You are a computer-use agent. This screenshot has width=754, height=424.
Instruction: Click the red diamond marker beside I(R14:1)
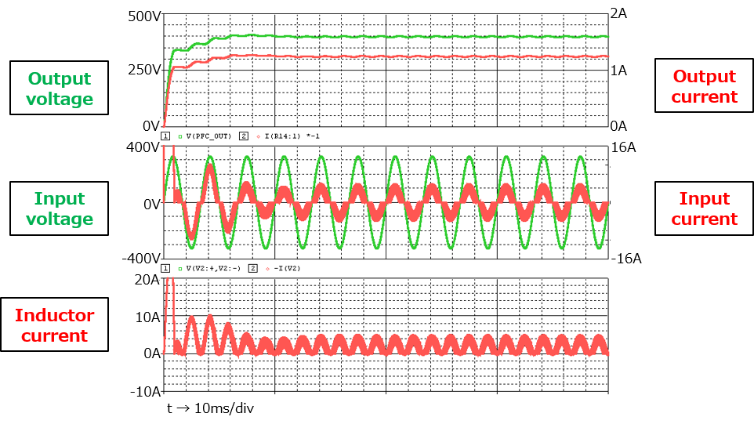point(258,136)
